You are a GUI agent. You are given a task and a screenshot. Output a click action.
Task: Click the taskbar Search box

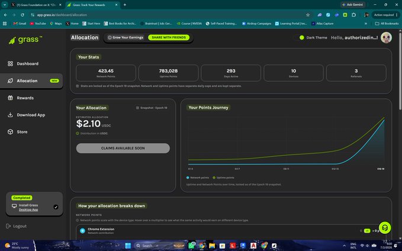click(159, 246)
